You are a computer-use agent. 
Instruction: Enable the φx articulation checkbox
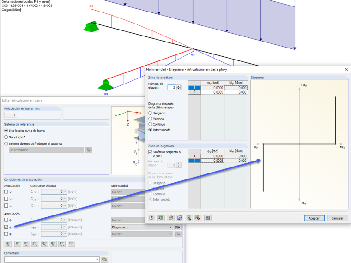pos(6,220)
